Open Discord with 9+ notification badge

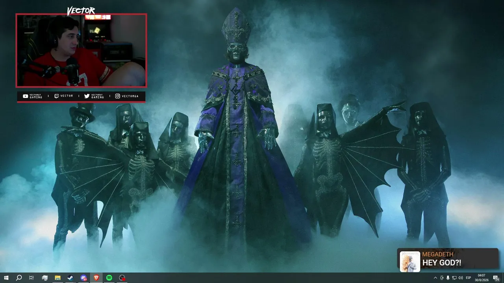[x=83, y=278]
